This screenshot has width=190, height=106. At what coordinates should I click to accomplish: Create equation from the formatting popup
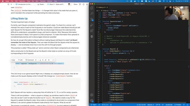(45, 60)
